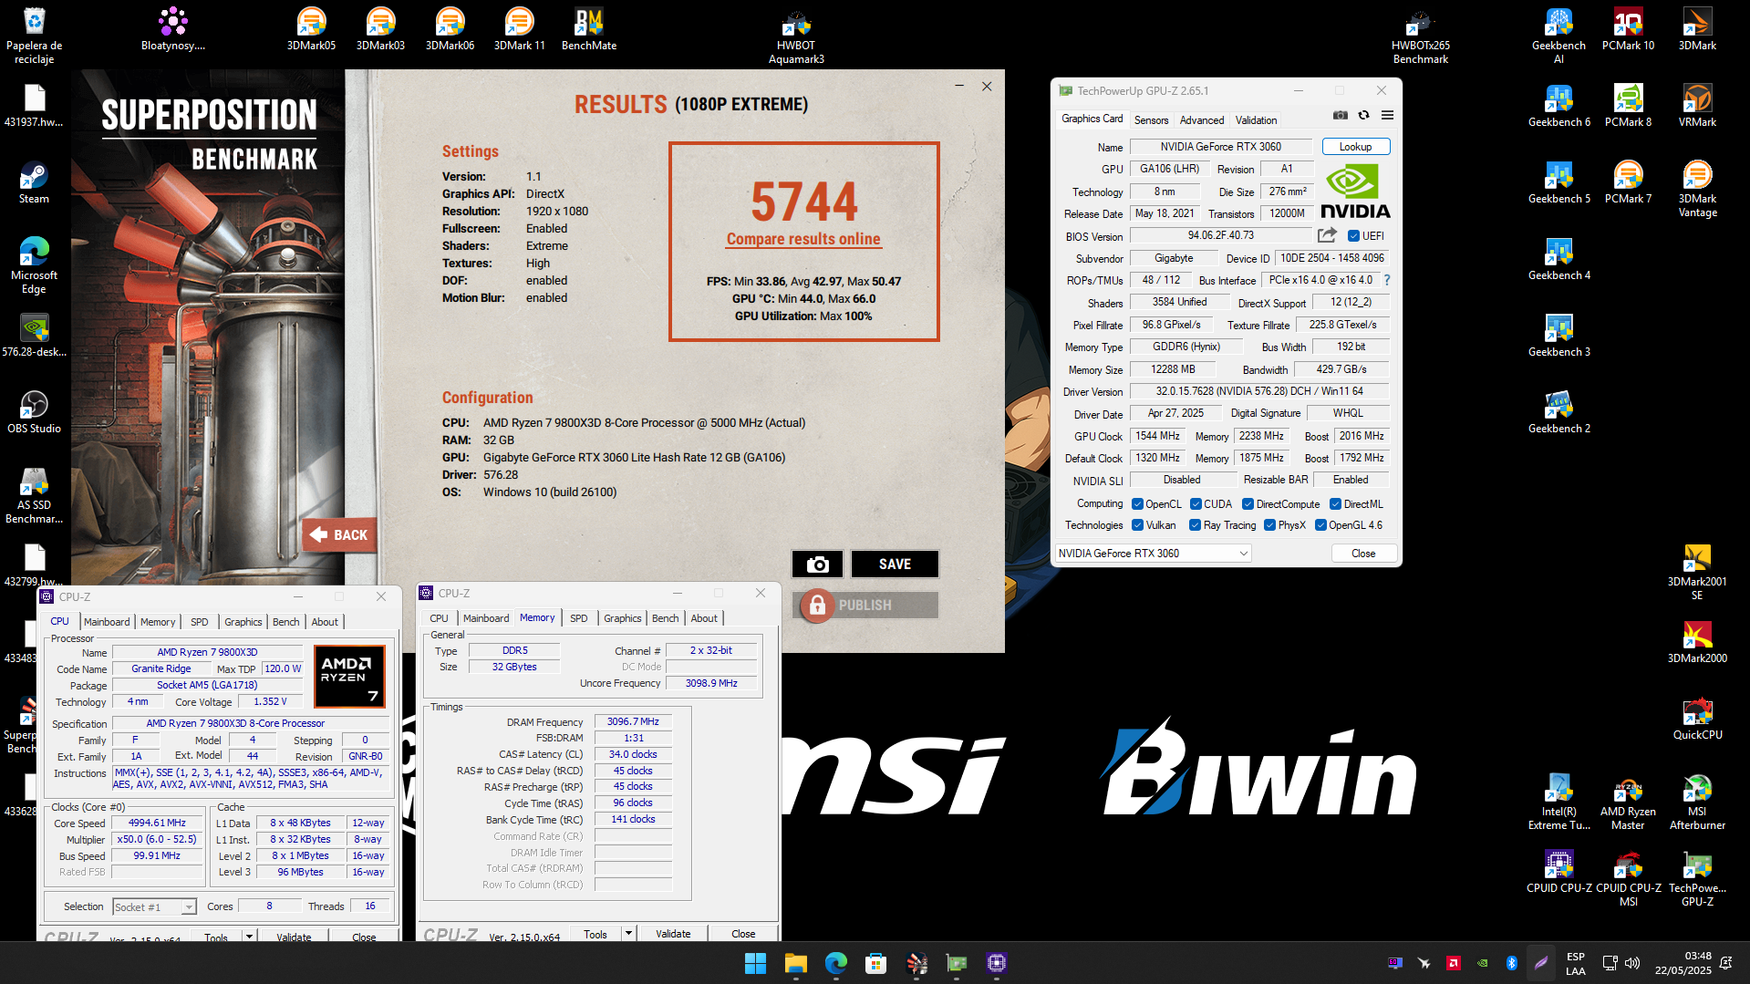Open the AMD Ryzen Master desktop icon
Screen dimensions: 1750x984
(x=1628, y=803)
